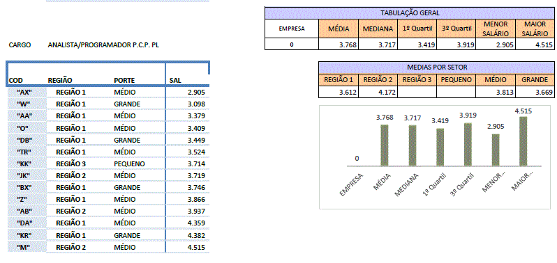
Task: Click the 4.172 value cell
Action: tap(378, 93)
